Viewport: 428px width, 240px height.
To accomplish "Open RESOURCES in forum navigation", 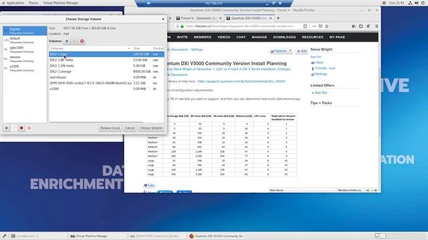I will 312,37.
